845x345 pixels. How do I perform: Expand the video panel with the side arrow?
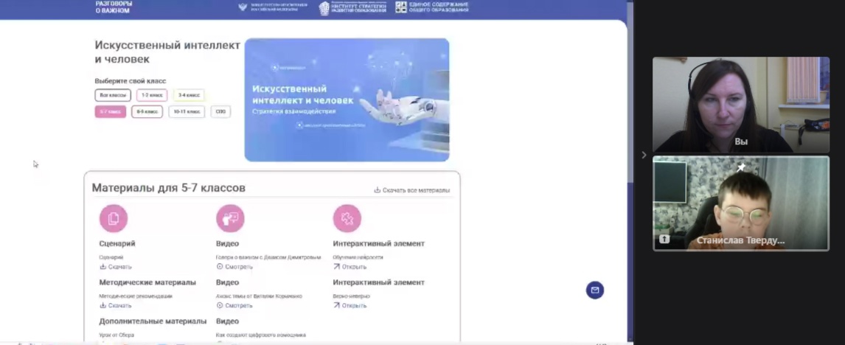click(644, 155)
